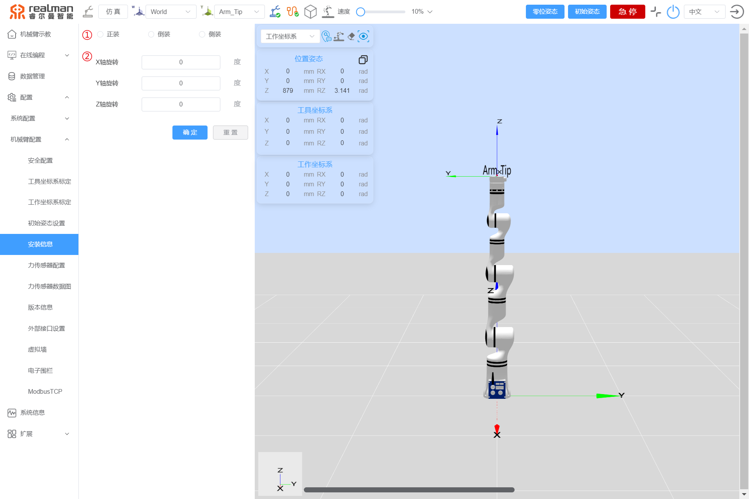Open 机械臂示教 in the sidebar
749x499 pixels.
[x=39, y=34]
